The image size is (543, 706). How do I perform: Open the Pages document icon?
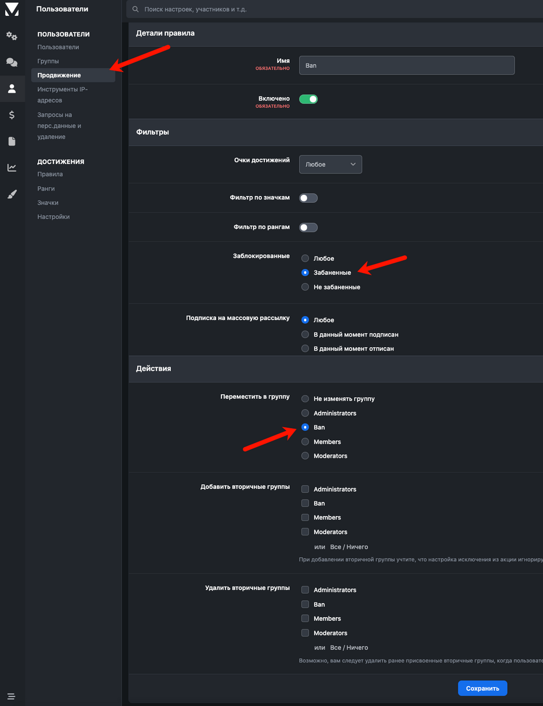point(12,141)
